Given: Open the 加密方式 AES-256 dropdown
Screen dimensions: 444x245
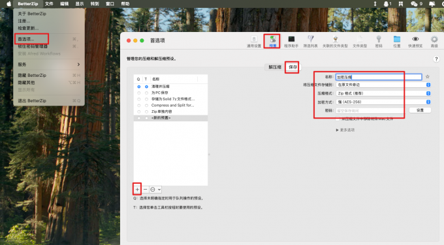Looking at the screenshot, I should coord(383,102).
